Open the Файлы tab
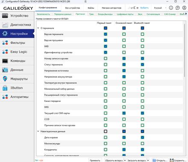This screenshot has width=188, height=162. pyautogui.click(x=91, y=8)
